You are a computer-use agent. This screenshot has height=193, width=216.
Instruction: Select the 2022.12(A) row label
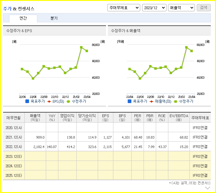14,147
